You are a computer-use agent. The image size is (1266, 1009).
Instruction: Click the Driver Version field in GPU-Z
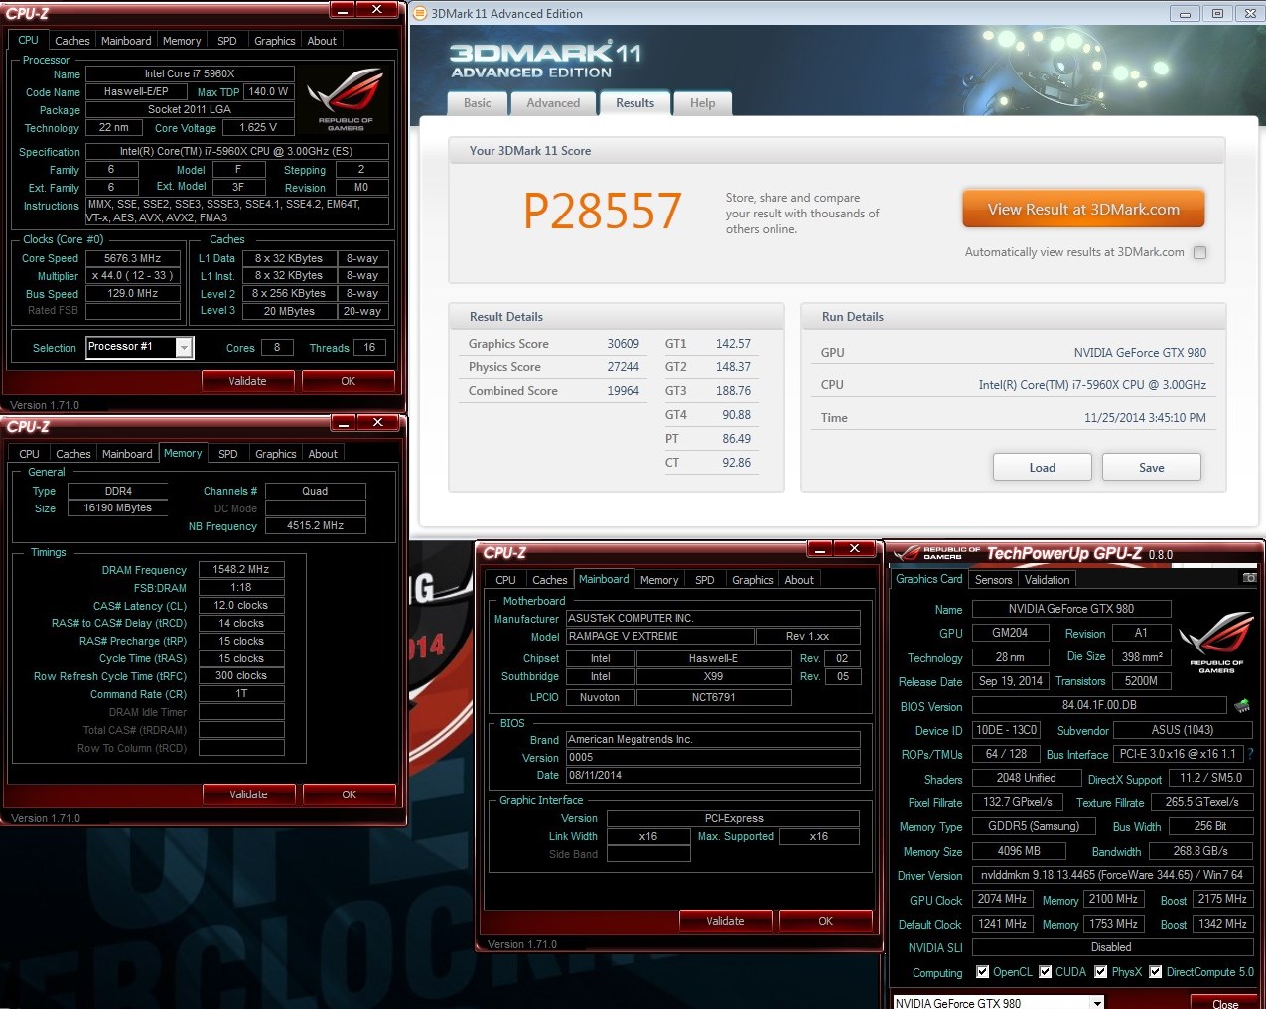pyautogui.click(x=1112, y=876)
